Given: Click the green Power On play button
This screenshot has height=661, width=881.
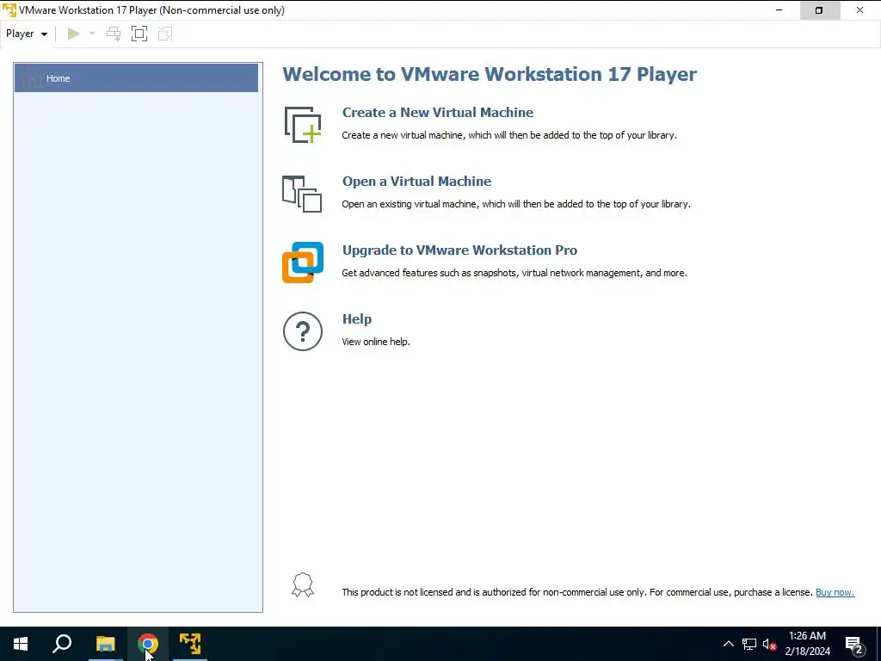Looking at the screenshot, I should [74, 34].
